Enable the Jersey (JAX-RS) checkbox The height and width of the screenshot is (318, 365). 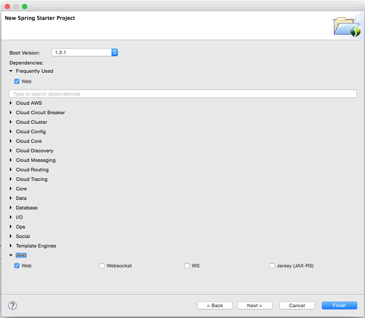point(272,266)
